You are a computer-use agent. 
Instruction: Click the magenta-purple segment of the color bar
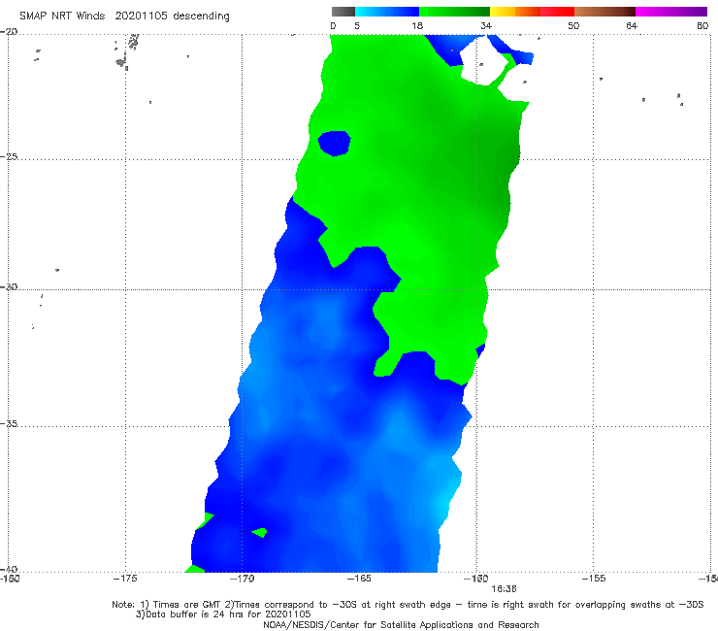671,12
